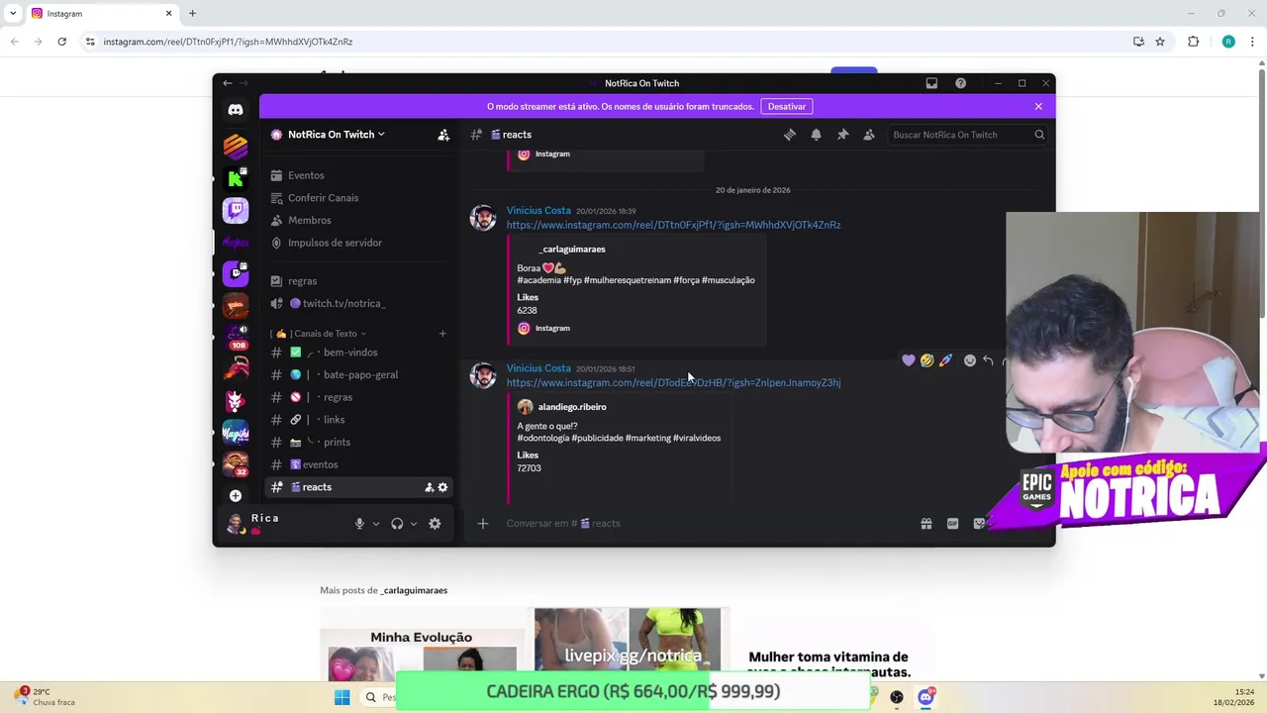1267x713 pixels.
Task: Click Desativar streamer mode button
Action: point(787,106)
